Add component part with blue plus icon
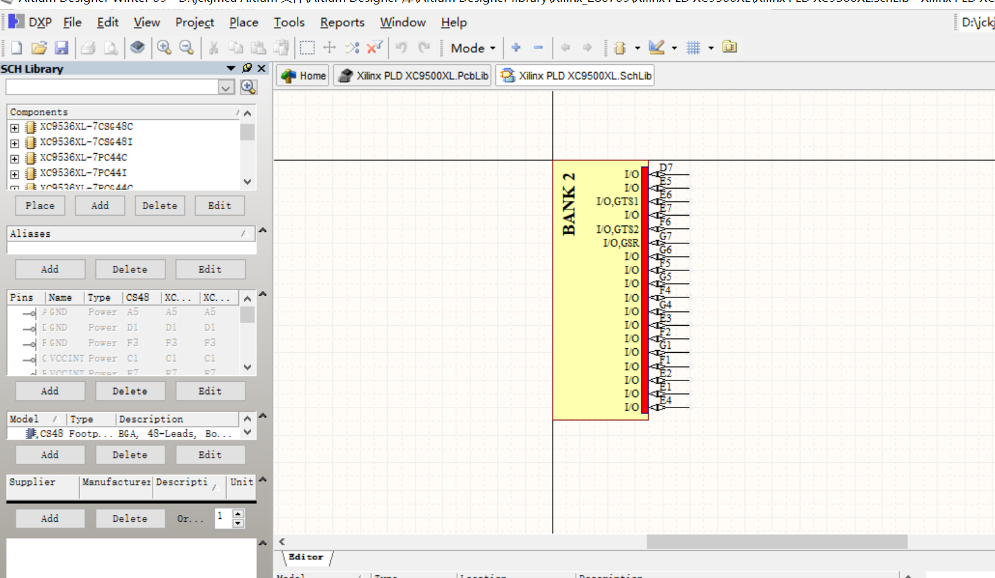This screenshot has width=995, height=578. coord(516,48)
